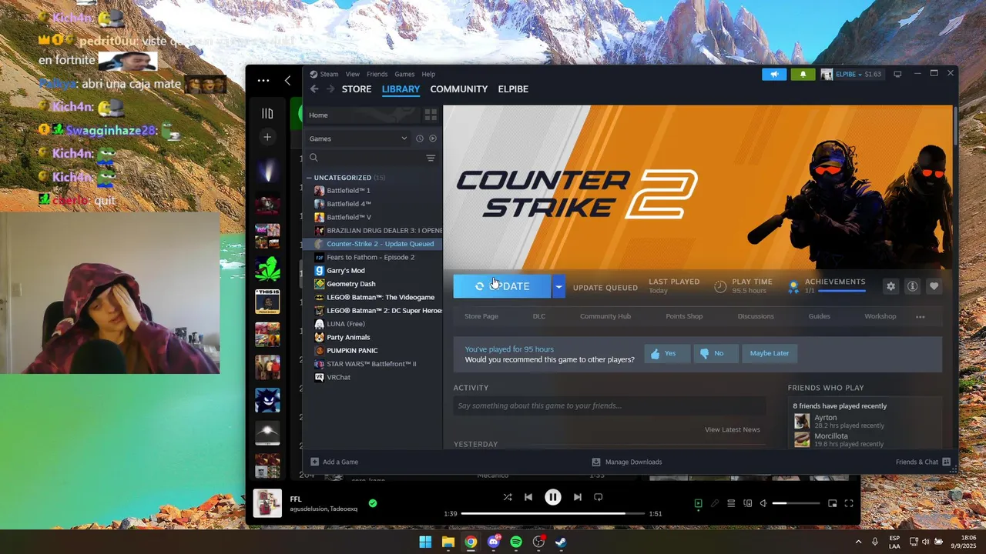Open Friends & Chat icon
The height and width of the screenshot is (554, 986).
click(947, 462)
